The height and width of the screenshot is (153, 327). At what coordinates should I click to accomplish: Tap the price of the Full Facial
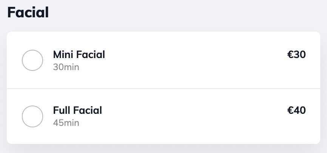pos(296,110)
